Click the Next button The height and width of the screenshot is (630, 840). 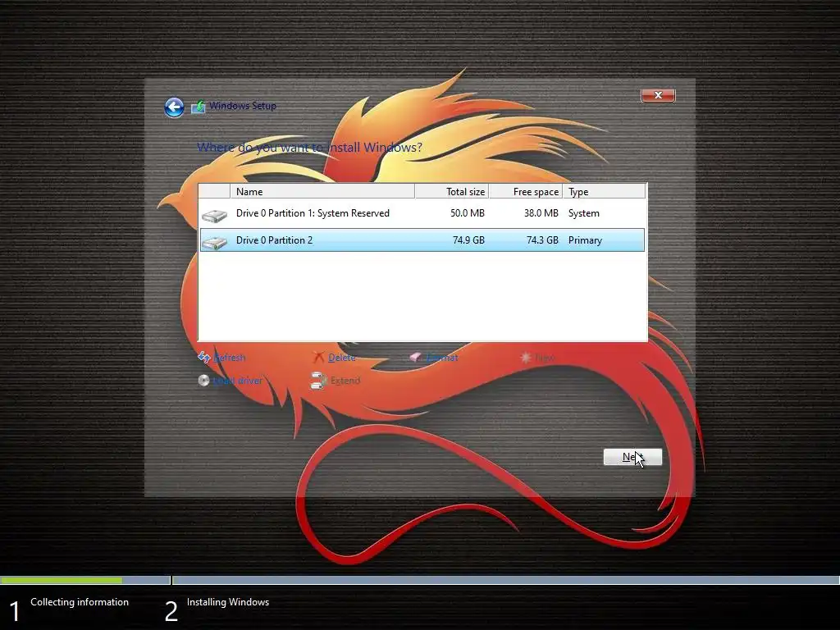pyautogui.click(x=632, y=457)
